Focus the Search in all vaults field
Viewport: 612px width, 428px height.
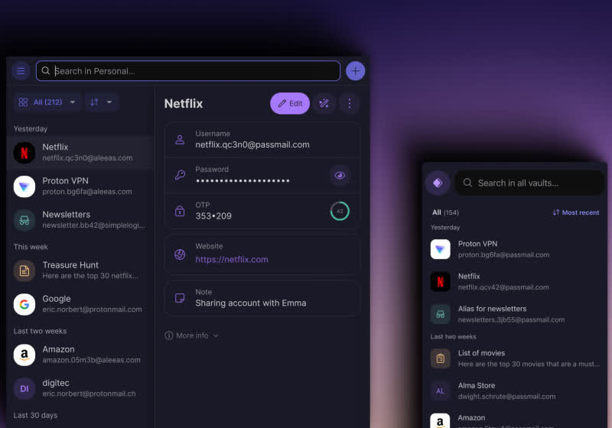[529, 183]
